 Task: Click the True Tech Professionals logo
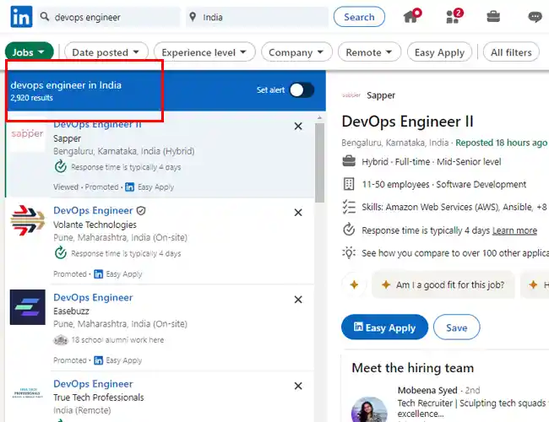click(27, 393)
